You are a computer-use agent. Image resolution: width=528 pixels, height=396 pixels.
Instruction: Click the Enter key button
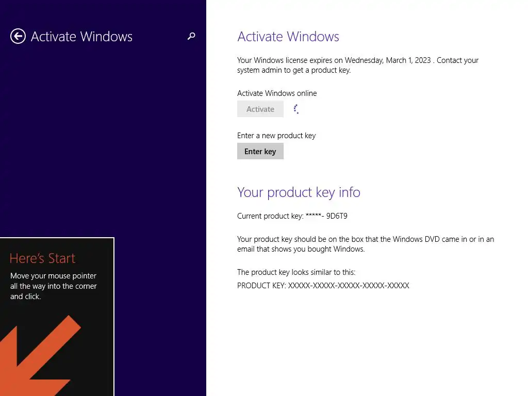click(260, 151)
